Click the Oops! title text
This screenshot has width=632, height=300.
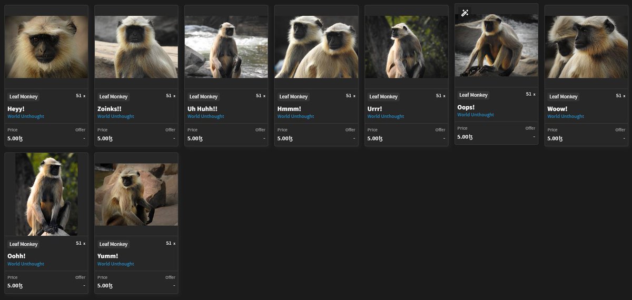(467, 107)
